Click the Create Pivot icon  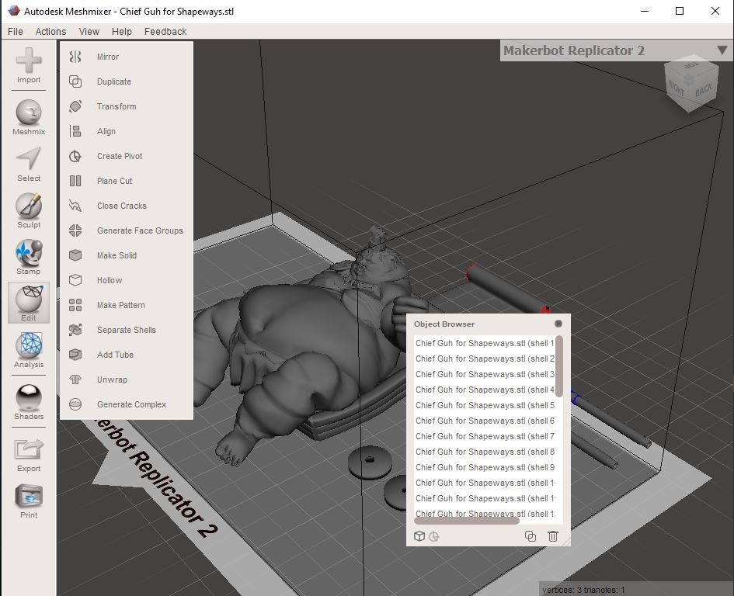click(75, 156)
